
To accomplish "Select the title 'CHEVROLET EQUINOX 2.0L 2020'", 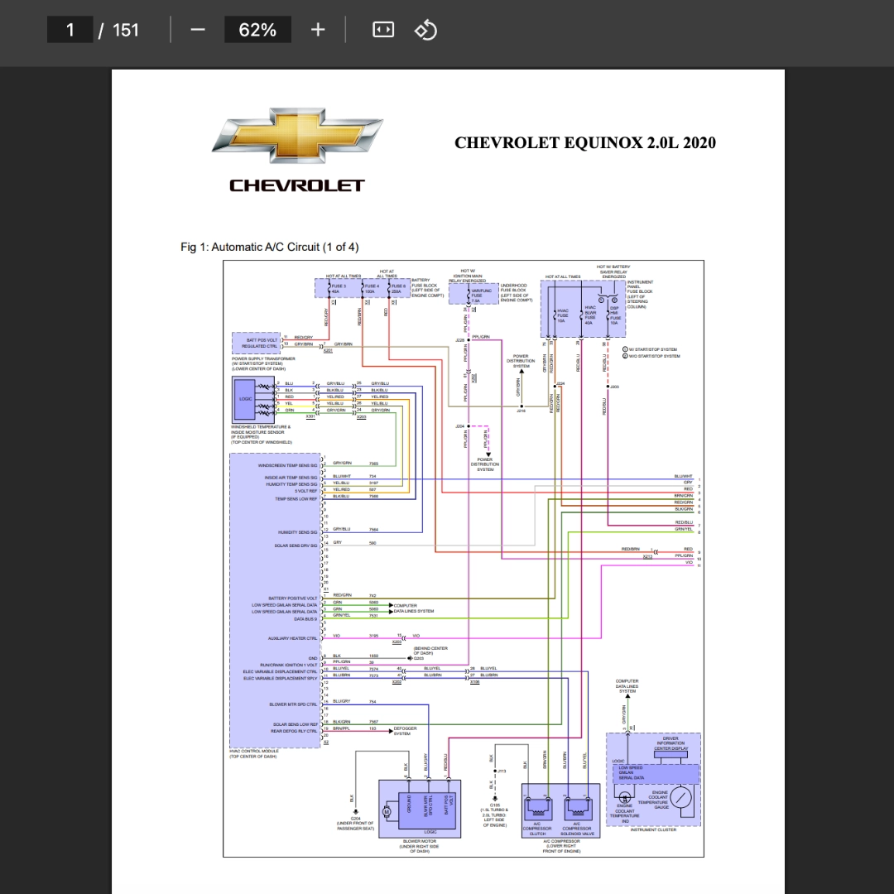I will click(x=585, y=142).
